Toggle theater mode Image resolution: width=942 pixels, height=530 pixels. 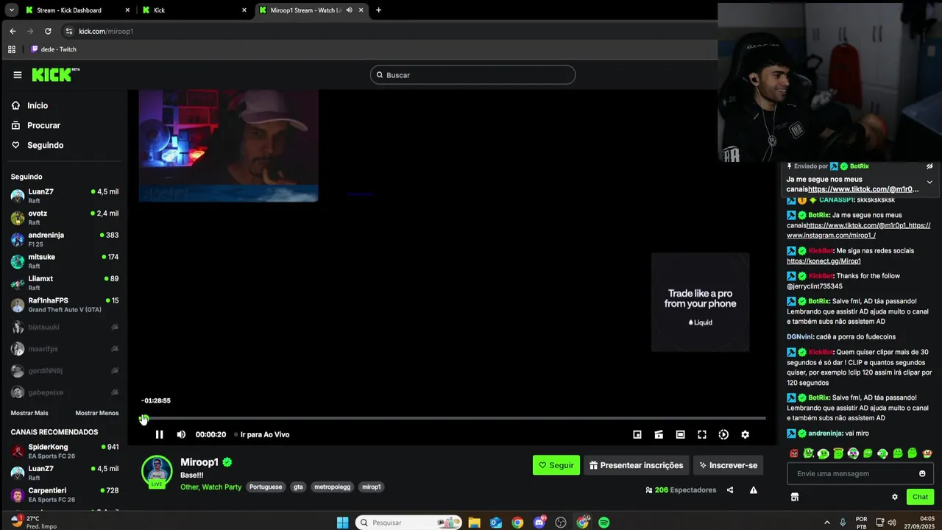pyautogui.click(x=680, y=434)
